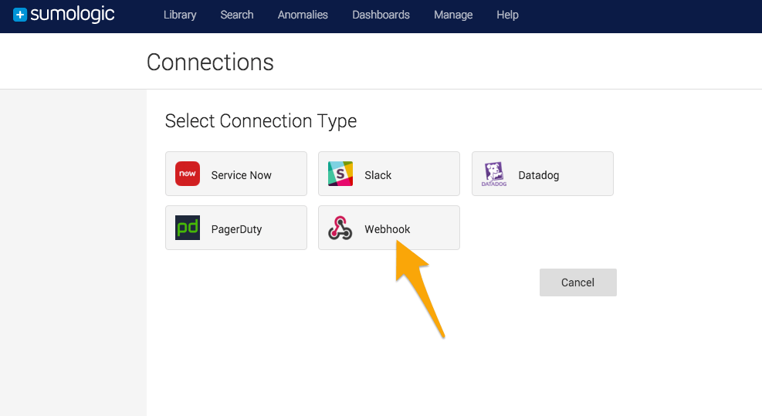The height and width of the screenshot is (416, 762).
Task: Select the Datadog purple dog icon
Action: pyautogui.click(x=494, y=174)
